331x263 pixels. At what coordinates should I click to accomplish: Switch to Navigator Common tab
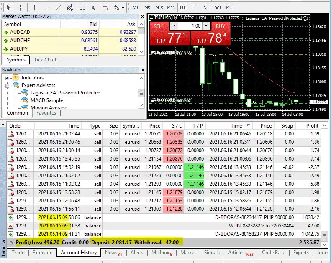[x=17, y=113]
